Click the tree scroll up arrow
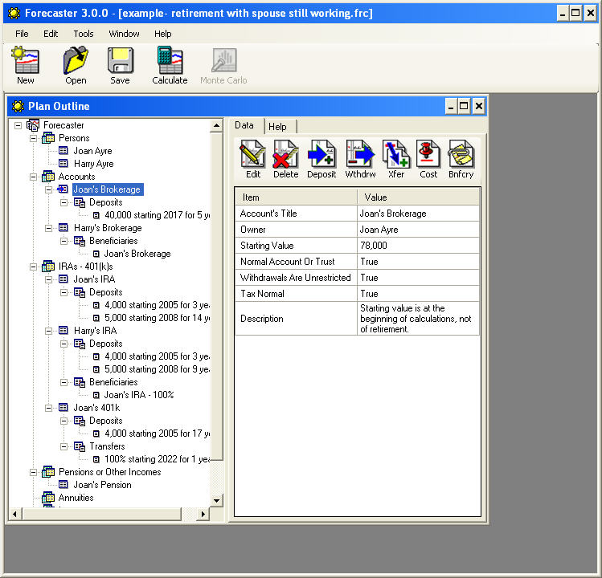Viewport: 602px width, 578px height. coord(216,125)
